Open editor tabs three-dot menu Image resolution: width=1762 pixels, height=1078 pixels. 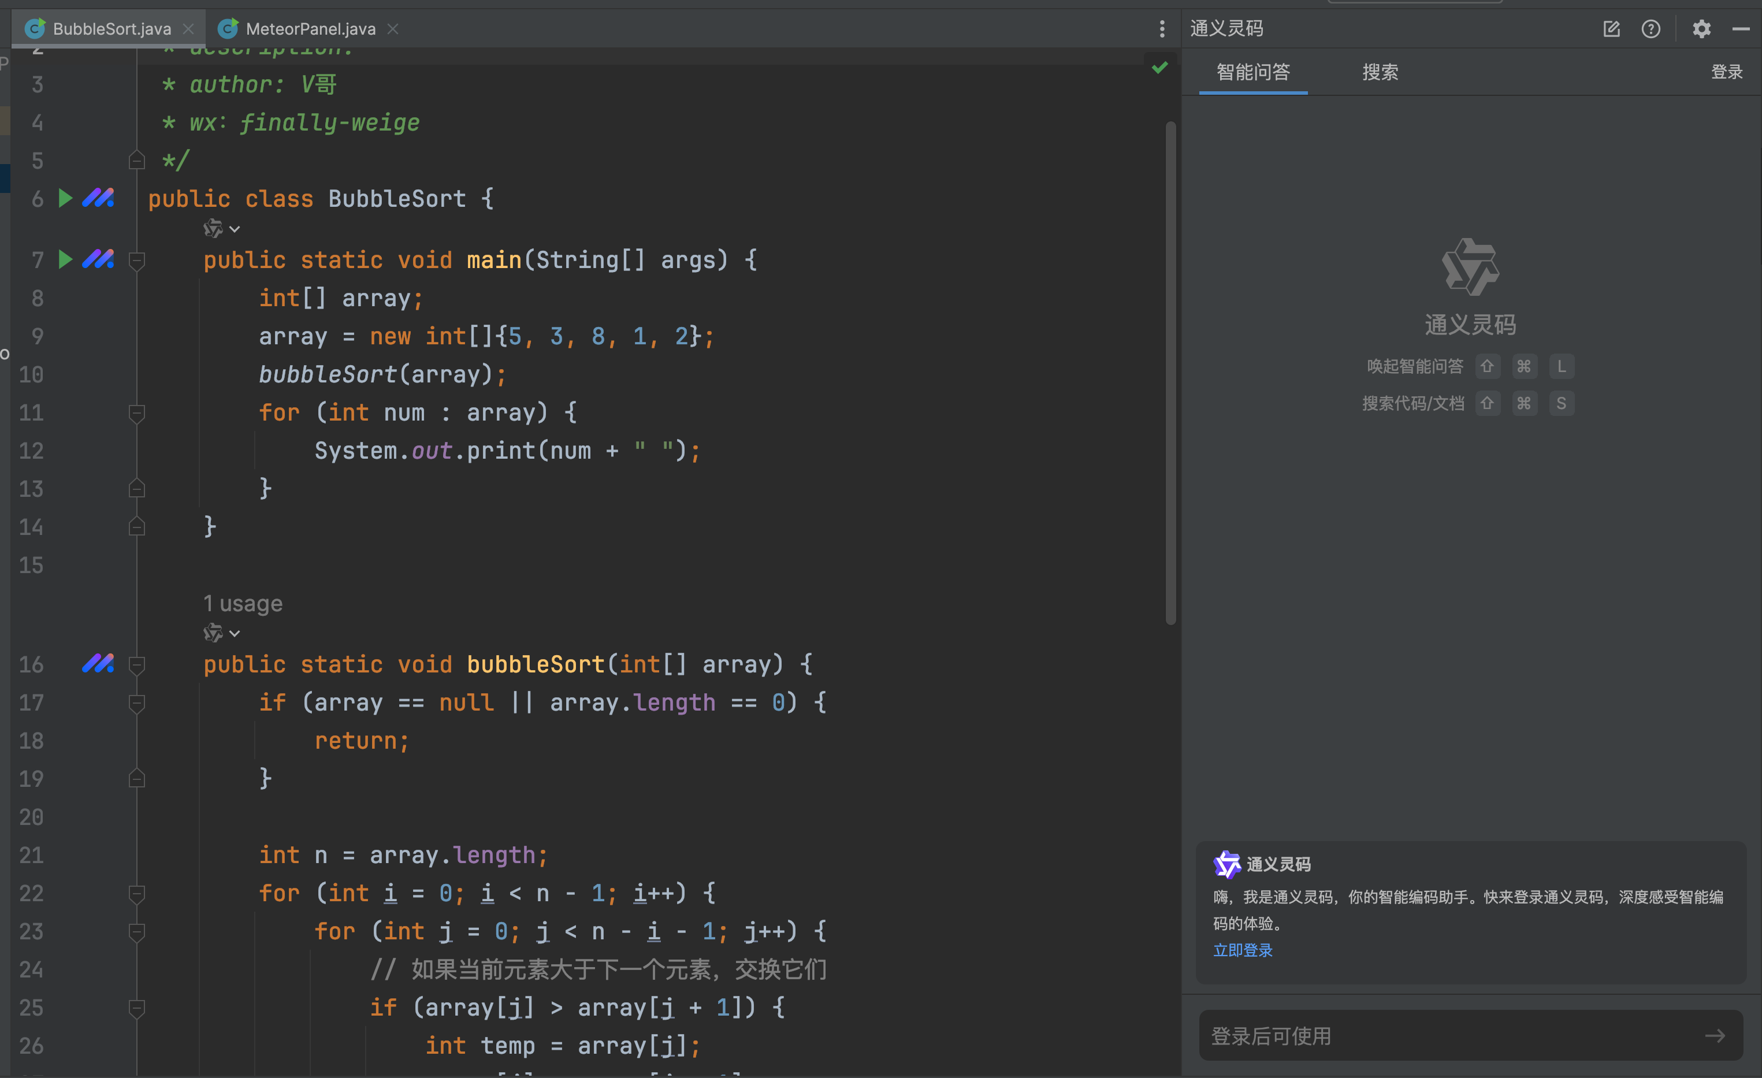1162,29
